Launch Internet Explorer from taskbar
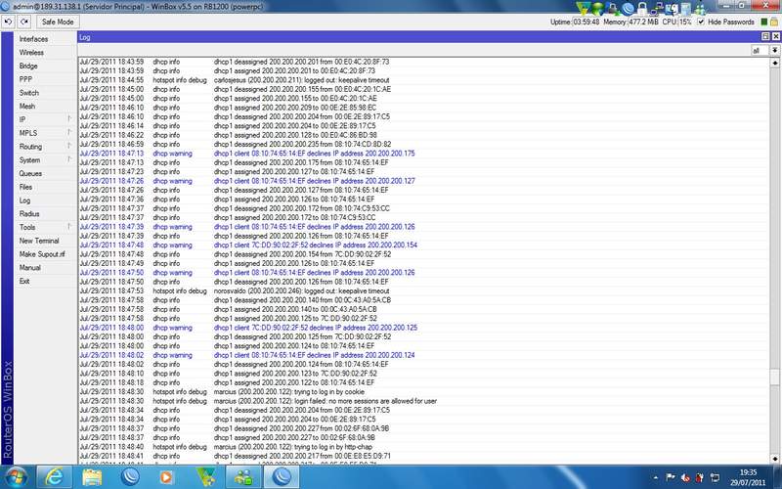 (54, 477)
